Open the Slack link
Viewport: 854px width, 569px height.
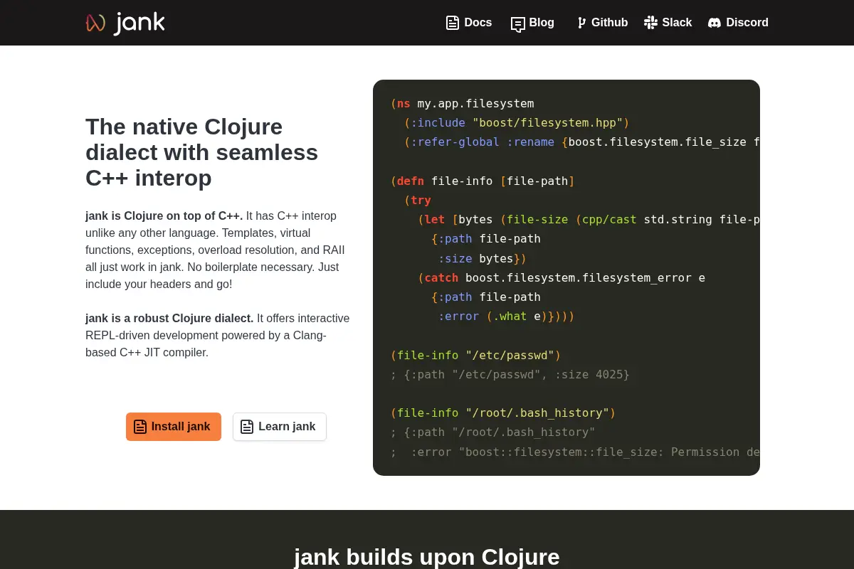pyautogui.click(x=668, y=23)
